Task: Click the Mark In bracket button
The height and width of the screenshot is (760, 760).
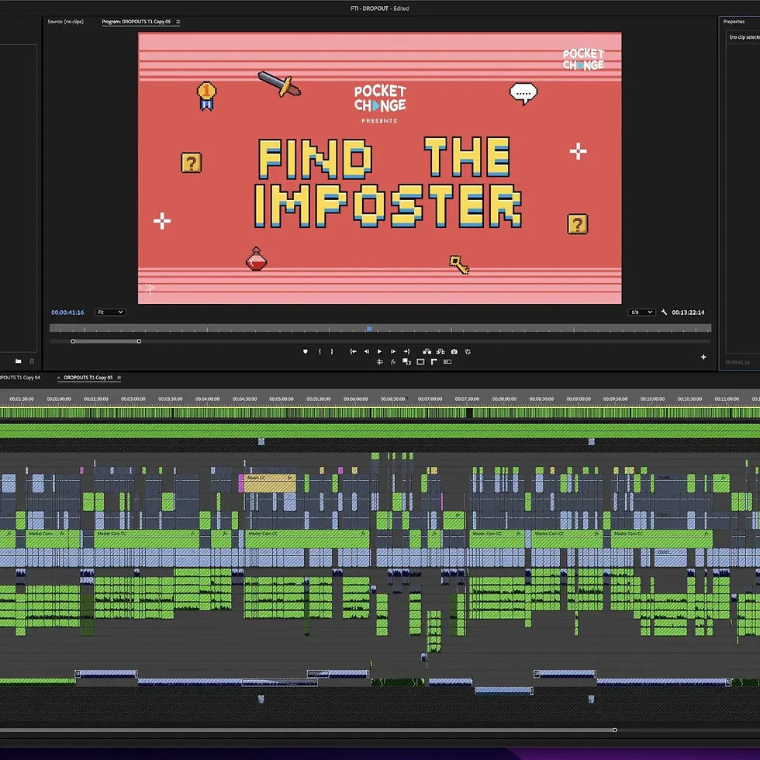Action: [x=320, y=351]
